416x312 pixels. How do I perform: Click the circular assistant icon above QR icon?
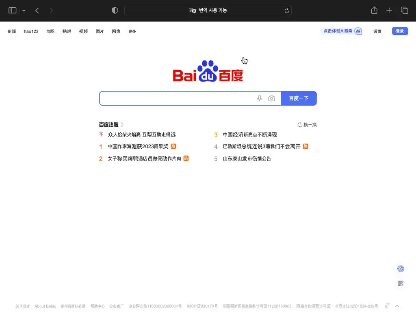400,269
